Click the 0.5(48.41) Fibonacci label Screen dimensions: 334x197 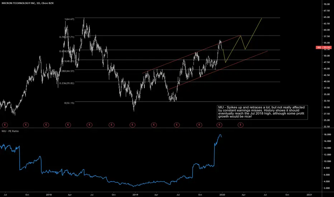point(68,61)
